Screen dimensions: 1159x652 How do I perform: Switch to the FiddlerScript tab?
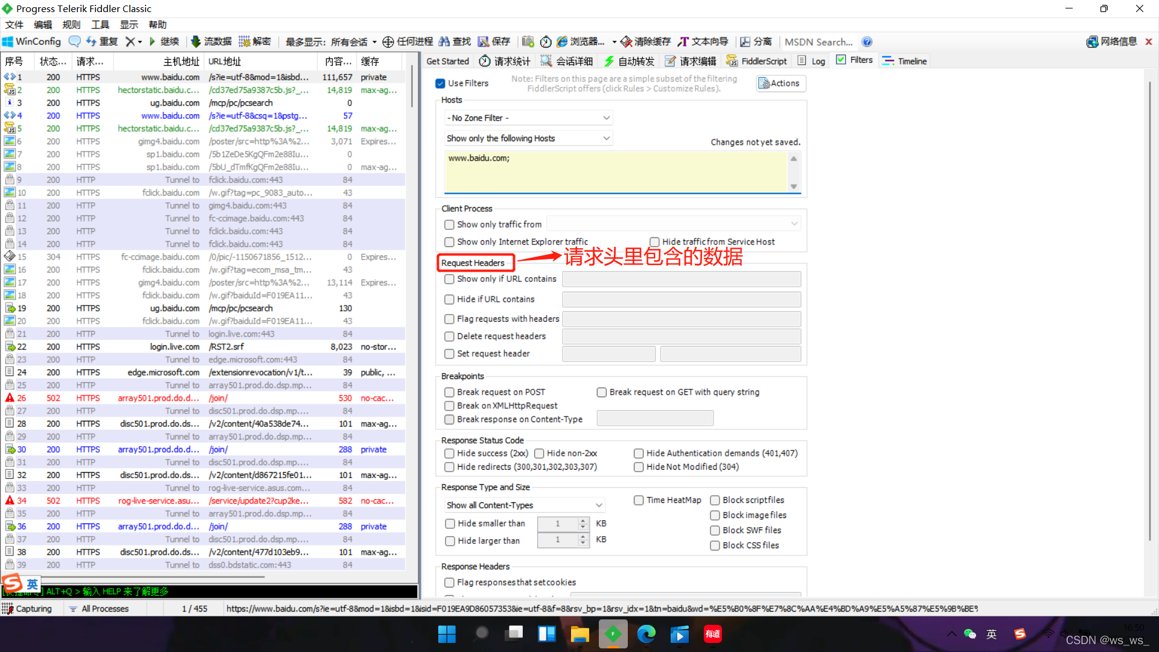[x=757, y=61]
